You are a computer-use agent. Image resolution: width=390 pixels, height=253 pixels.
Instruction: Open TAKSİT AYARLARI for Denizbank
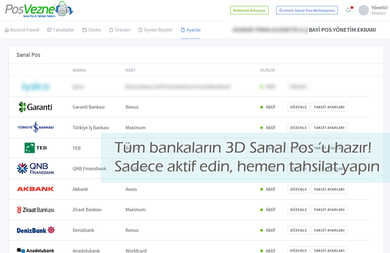point(329,231)
